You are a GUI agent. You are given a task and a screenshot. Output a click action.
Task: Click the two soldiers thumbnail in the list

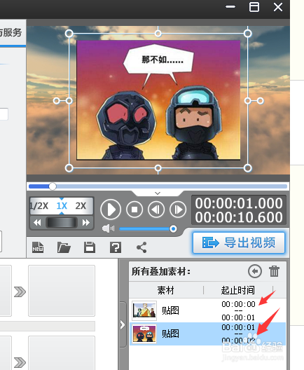144,334
